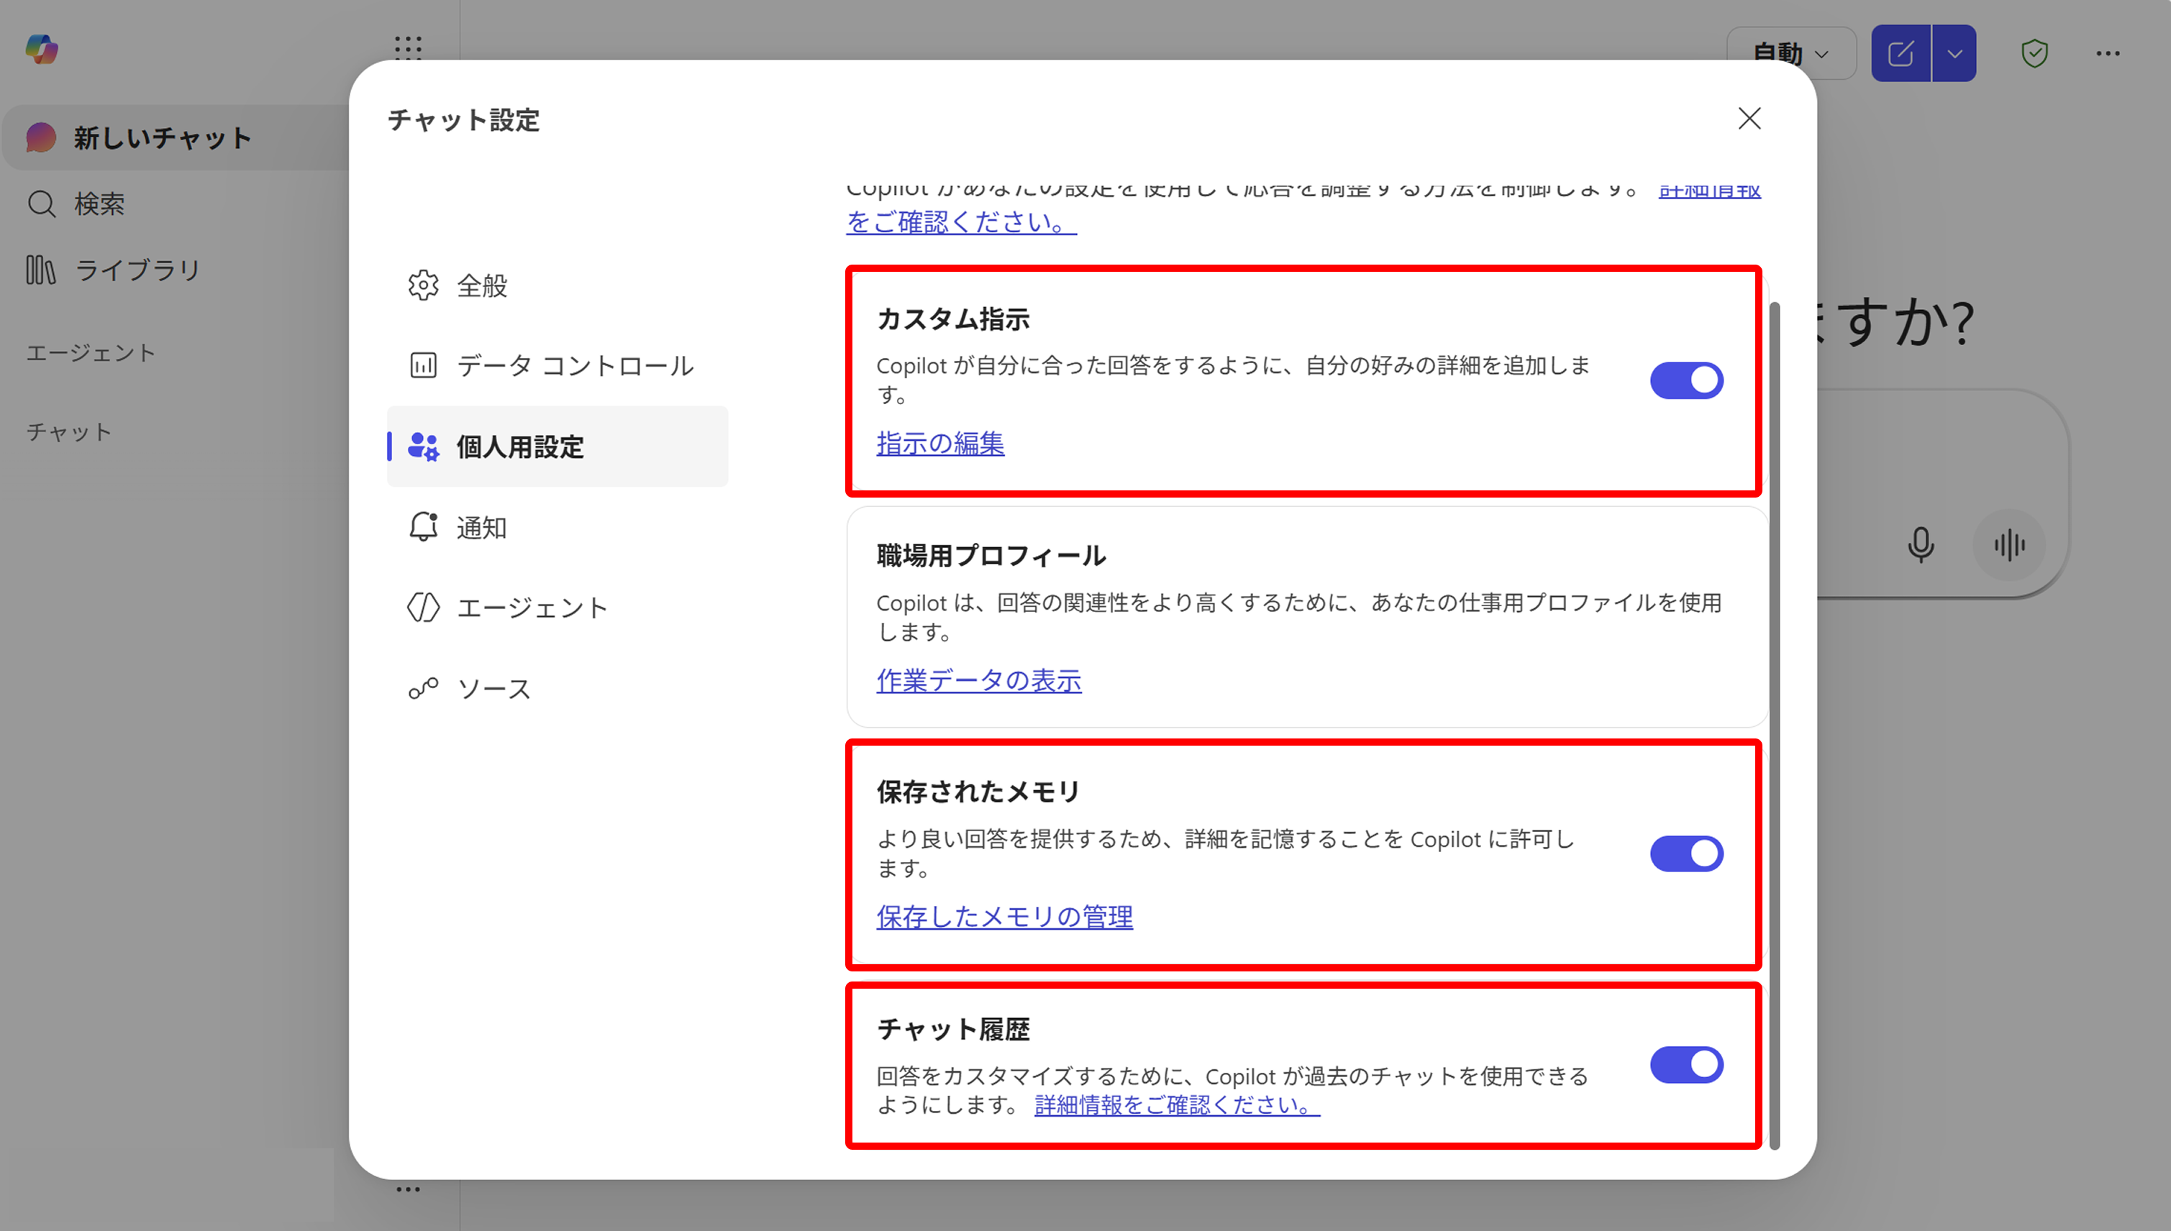Click the Copilot logo icon

point(42,49)
